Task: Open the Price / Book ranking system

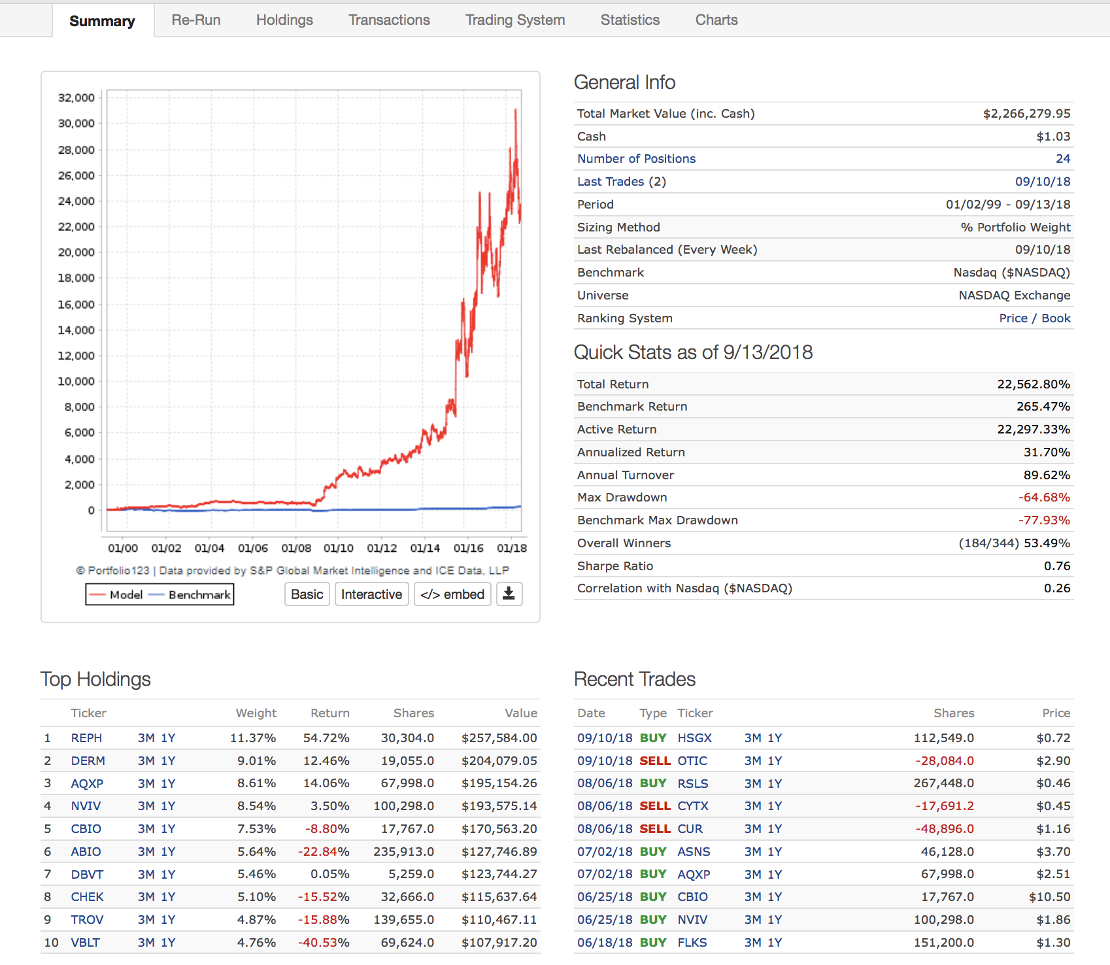Action: [x=1034, y=318]
